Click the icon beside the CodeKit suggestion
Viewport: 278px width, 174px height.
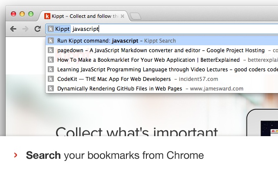click(51, 79)
